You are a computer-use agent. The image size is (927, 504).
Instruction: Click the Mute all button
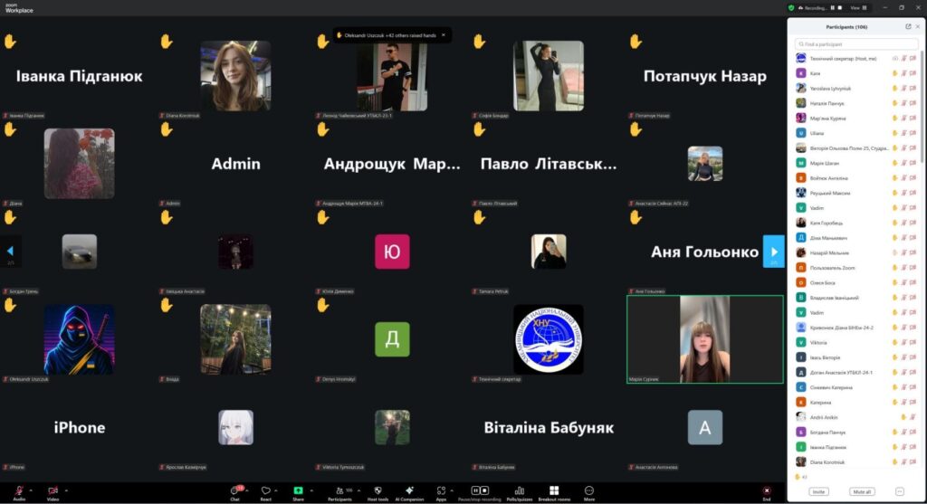tap(862, 491)
